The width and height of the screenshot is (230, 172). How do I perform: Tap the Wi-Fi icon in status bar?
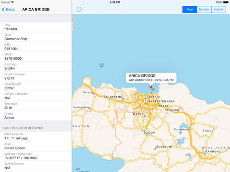[x=12, y=2]
